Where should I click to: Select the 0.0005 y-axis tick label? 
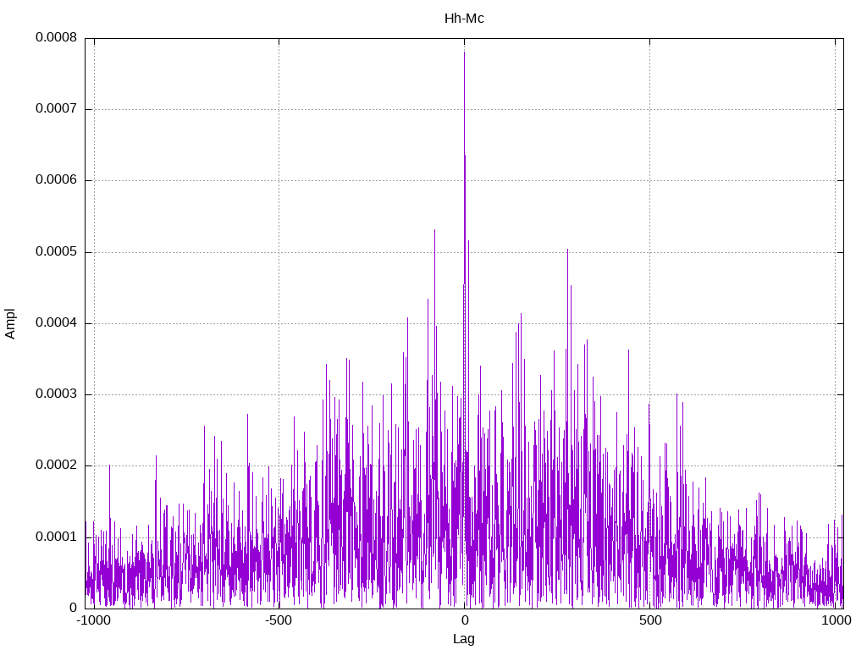(x=57, y=251)
